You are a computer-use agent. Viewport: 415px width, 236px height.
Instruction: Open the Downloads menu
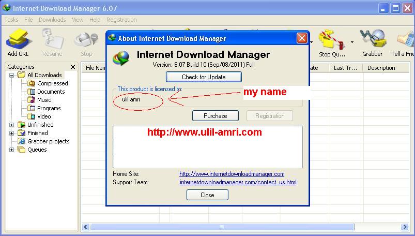(x=52, y=20)
